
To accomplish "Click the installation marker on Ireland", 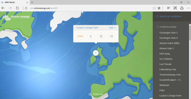I will point(96,53).
